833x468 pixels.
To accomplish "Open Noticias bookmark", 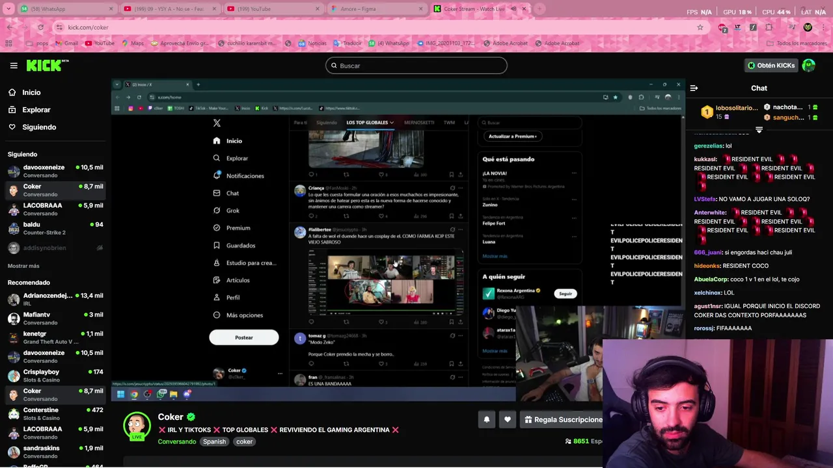I will [312, 44].
